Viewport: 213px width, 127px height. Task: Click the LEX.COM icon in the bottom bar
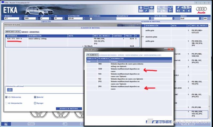click(x=6, y=124)
